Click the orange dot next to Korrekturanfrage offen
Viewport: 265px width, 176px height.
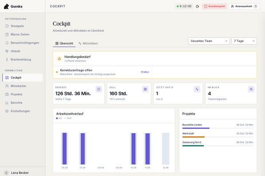(57, 72)
